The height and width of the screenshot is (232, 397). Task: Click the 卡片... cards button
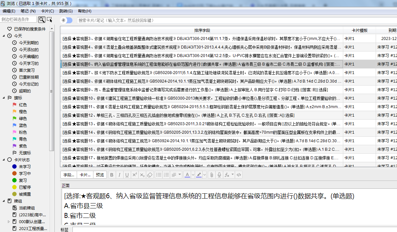tap(85, 175)
